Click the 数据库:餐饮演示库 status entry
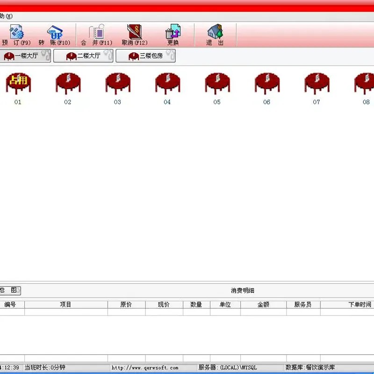The image size is (374, 374). tap(310, 367)
